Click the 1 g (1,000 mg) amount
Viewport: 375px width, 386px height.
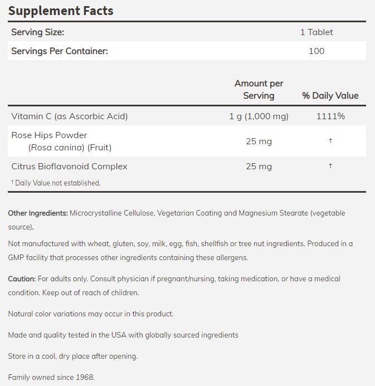point(259,116)
